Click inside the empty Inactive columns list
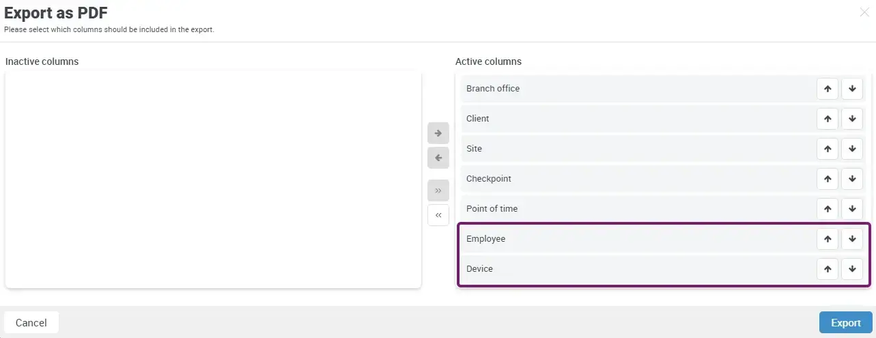876x338 pixels. pos(213,179)
